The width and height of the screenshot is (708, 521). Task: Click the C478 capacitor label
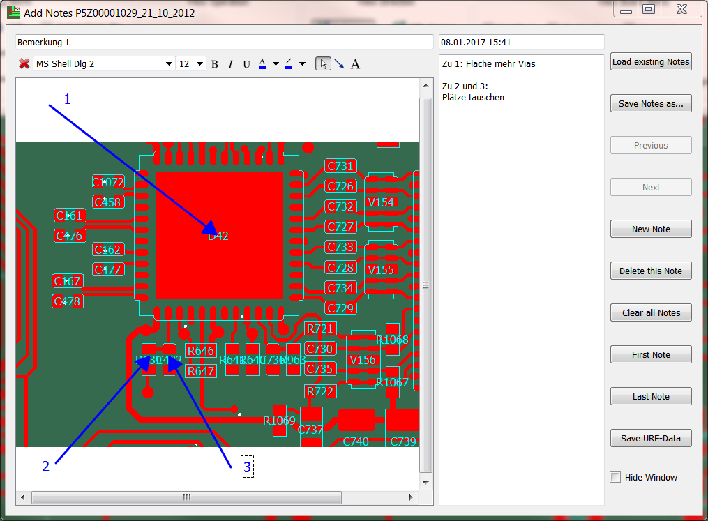point(67,301)
